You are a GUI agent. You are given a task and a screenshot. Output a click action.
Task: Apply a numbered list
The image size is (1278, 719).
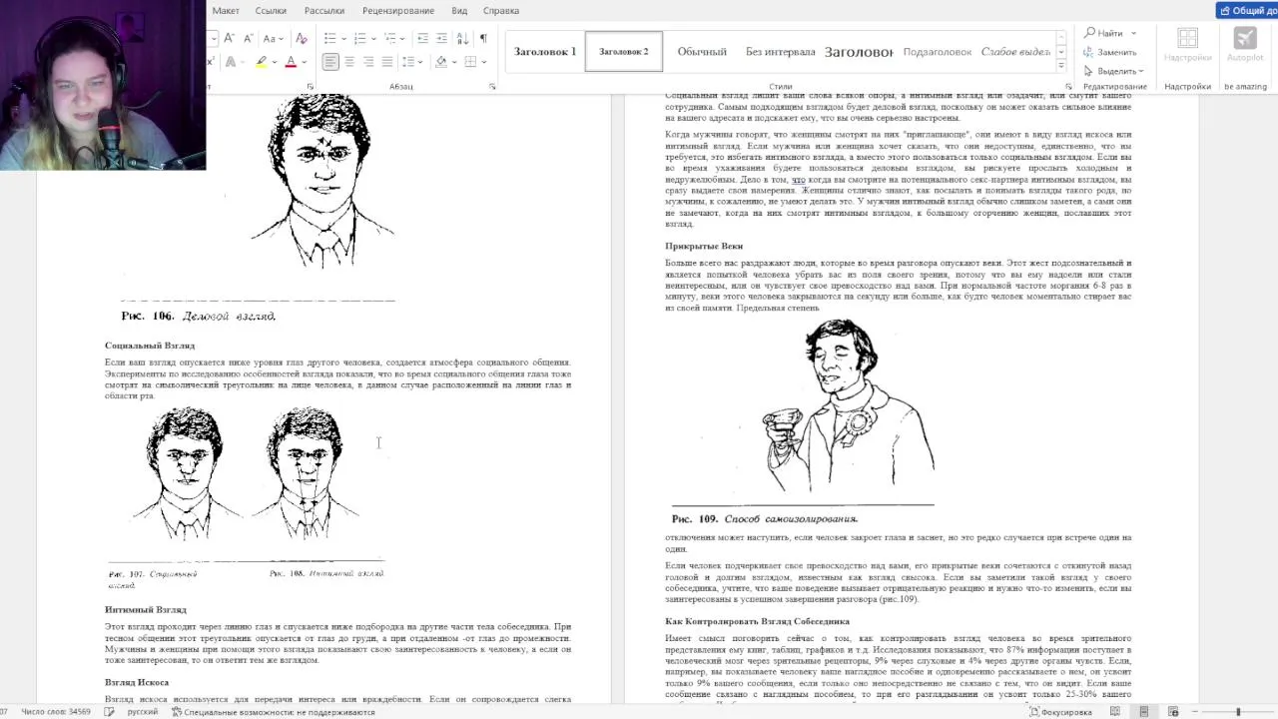pos(359,38)
